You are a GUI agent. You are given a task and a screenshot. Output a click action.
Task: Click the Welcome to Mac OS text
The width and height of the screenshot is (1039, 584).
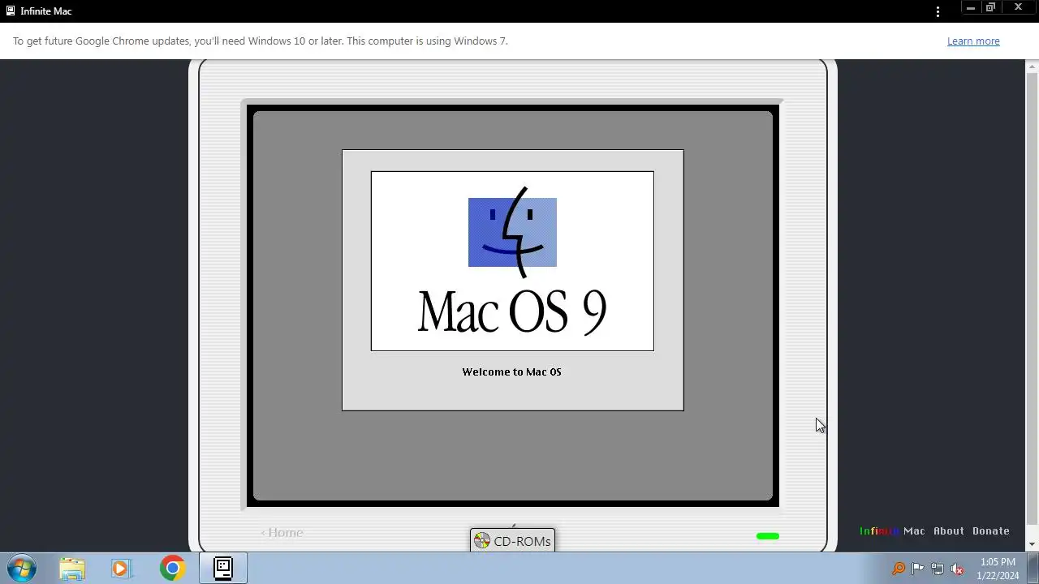coord(511,372)
